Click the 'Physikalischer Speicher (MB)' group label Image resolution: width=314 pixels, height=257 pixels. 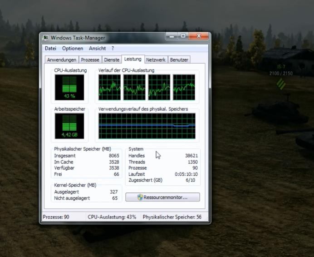coord(83,149)
